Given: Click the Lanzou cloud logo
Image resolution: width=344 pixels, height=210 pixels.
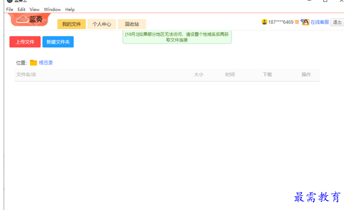Looking at the screenshot, I should click(x=30, y=20).
